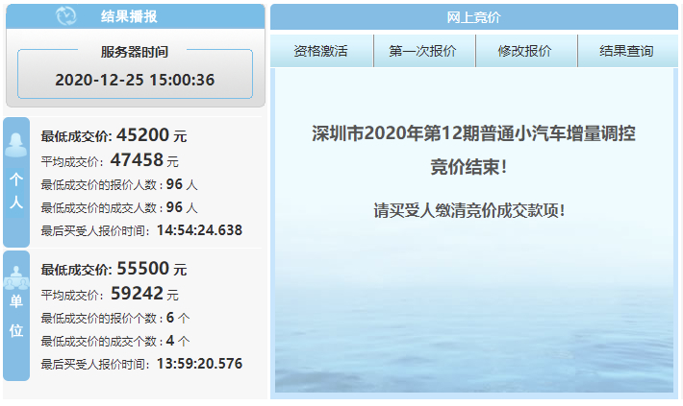683x406 pixels.
Task: Click the 深圳市2020年第12期普通小汽车增量调控 heading
Action: [x=473, y=133]
